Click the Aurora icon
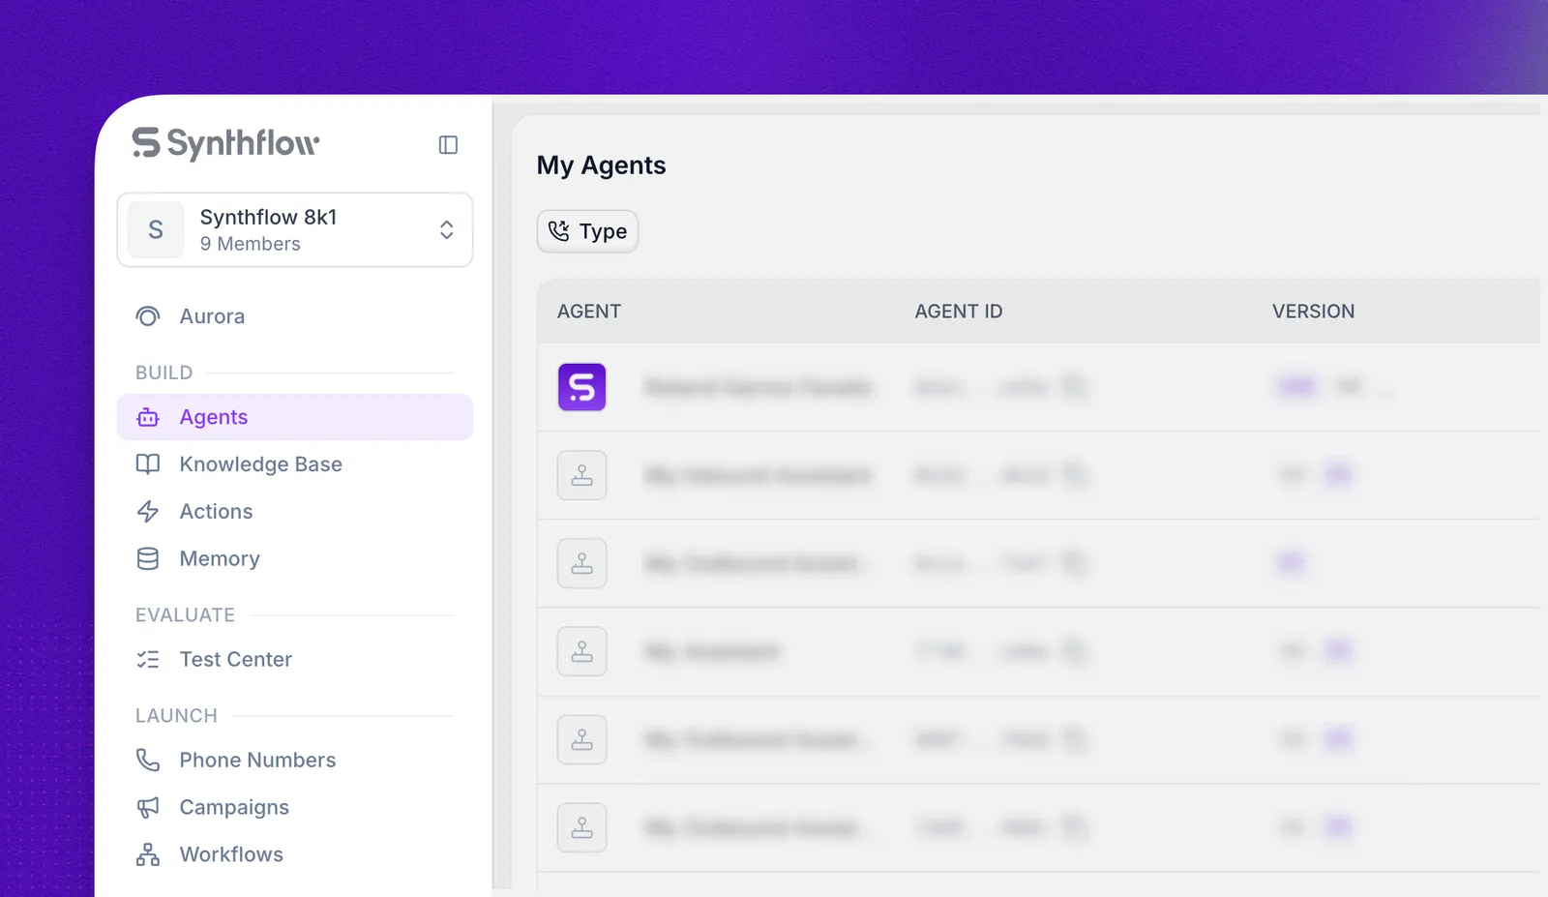Image resolution: width=1548 pixels, height=897 pixels. 148,316
